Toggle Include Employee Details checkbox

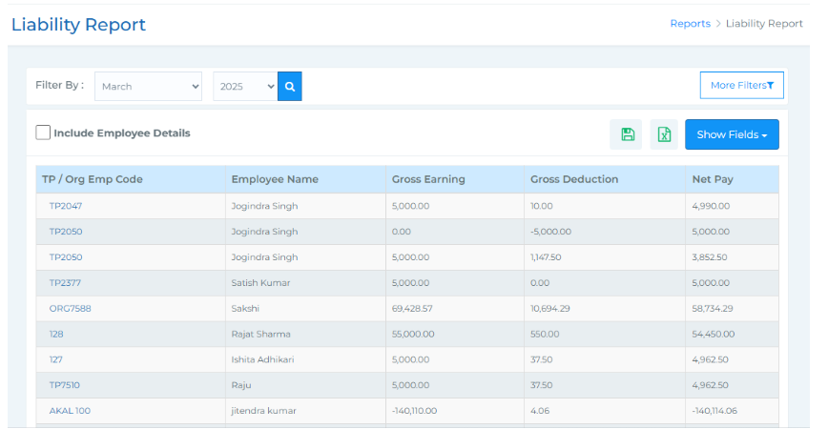coord(43,133)
